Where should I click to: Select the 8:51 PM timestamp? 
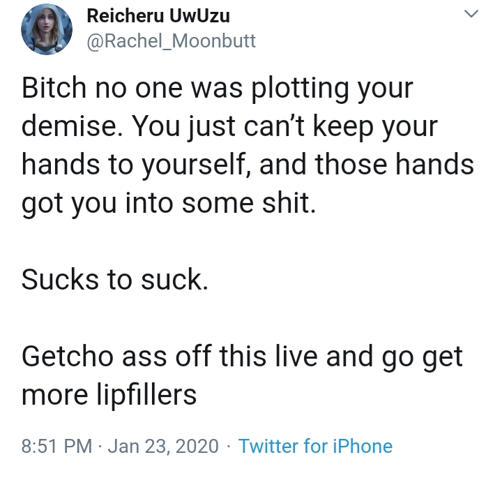[x=56, y=446]
